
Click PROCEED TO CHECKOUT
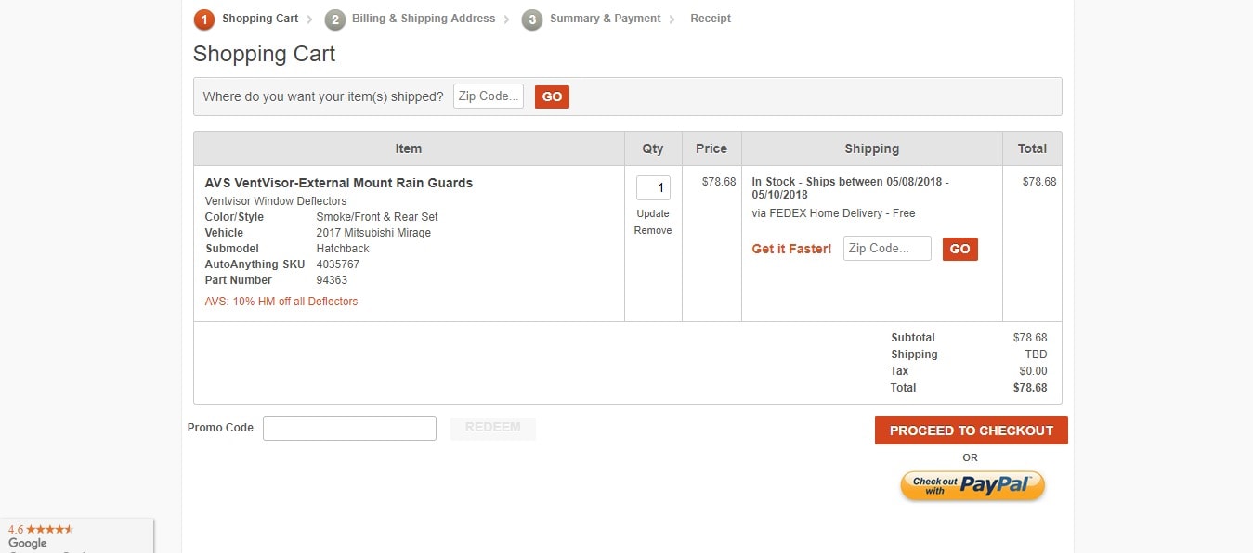coord(972,431)
